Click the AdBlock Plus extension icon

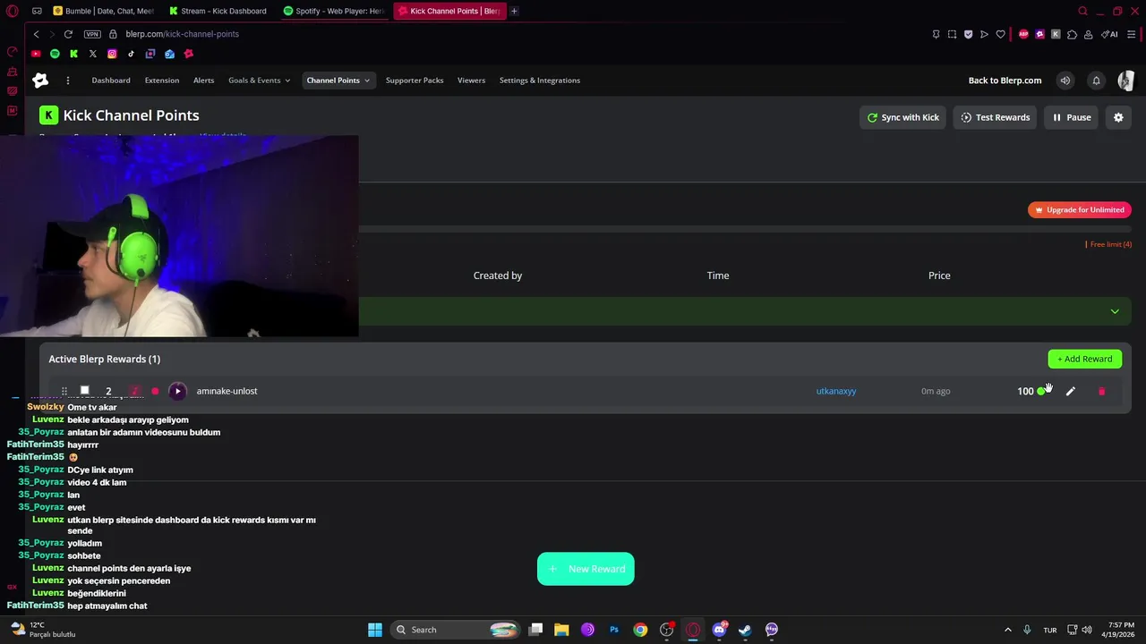pyautogui.click(x=1023, y=34)
